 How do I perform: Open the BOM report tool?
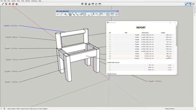[112, 14]
